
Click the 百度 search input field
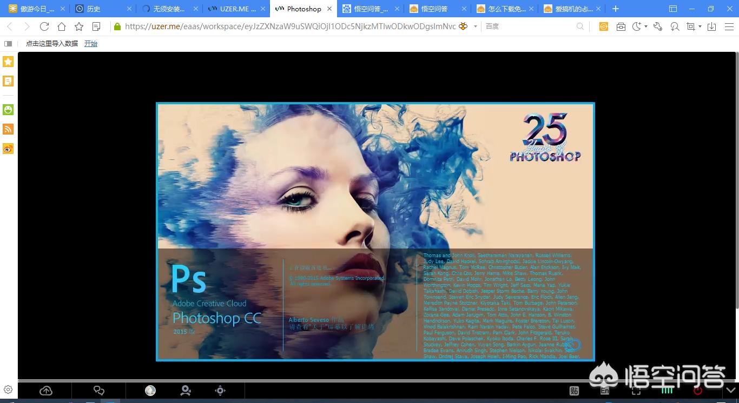coord(530,26)
